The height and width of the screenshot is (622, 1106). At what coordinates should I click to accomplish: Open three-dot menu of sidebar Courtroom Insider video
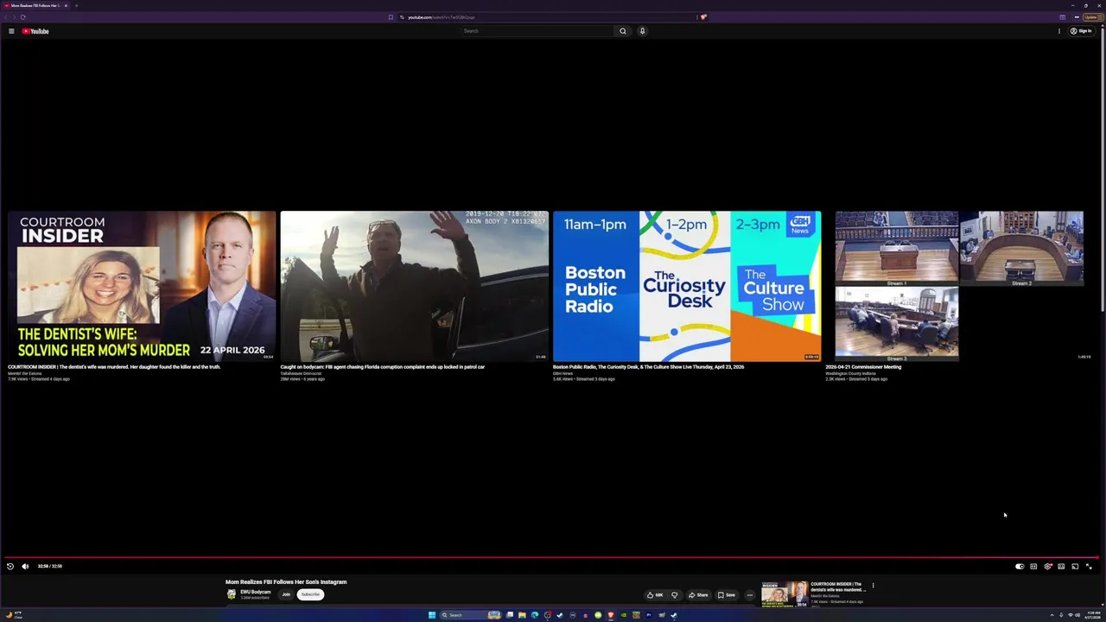[873, 585]
